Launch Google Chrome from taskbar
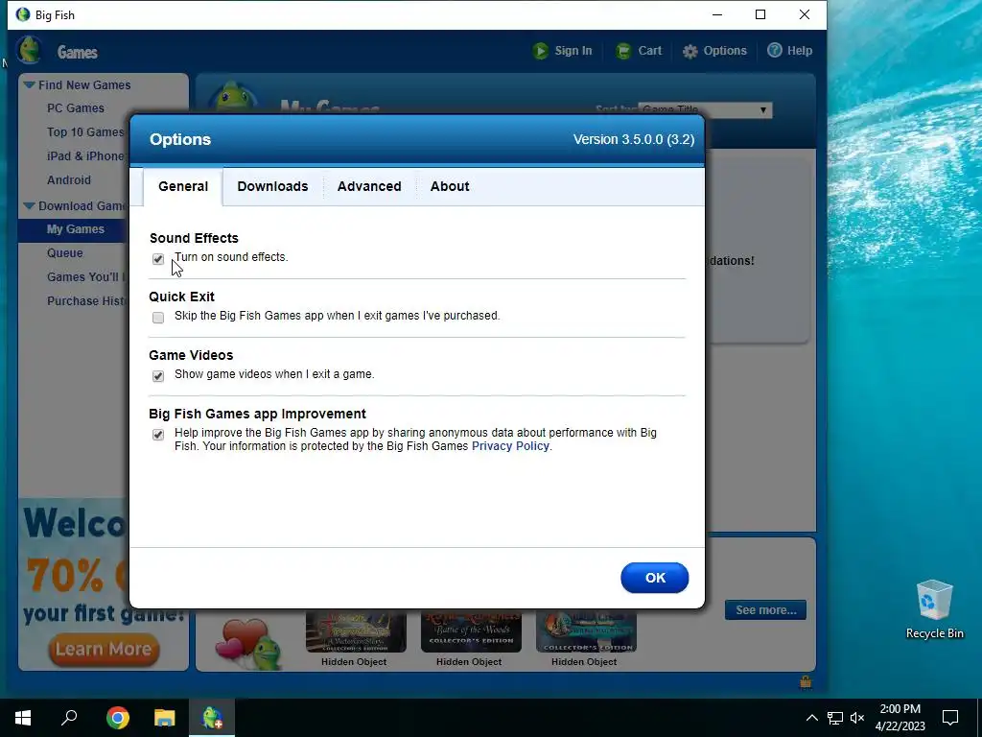The height and width of the screenshot is (737, 982). pos(118,718)
